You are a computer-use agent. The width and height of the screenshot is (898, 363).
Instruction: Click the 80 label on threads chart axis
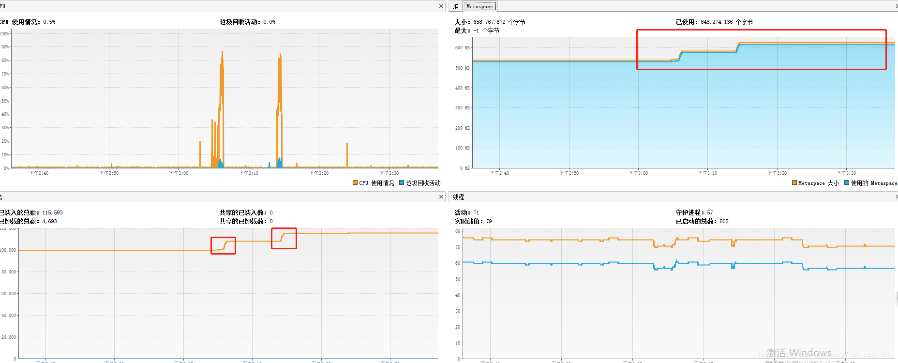click(458, 231)
